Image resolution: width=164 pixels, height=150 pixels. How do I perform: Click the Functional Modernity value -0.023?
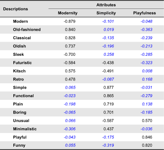tap(70, 96)
